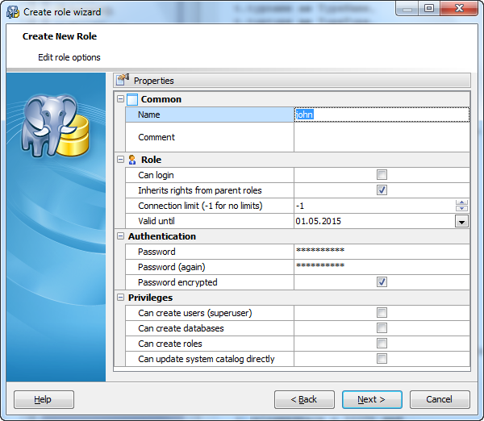This screenshot has width=484, height=421.
Task: Cancel the role wizard
Action: click(440, 399)
